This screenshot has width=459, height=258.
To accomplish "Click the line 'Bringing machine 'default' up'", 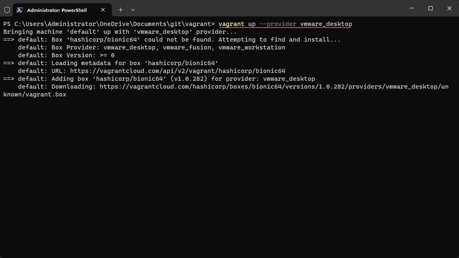I will coord(120,32).
